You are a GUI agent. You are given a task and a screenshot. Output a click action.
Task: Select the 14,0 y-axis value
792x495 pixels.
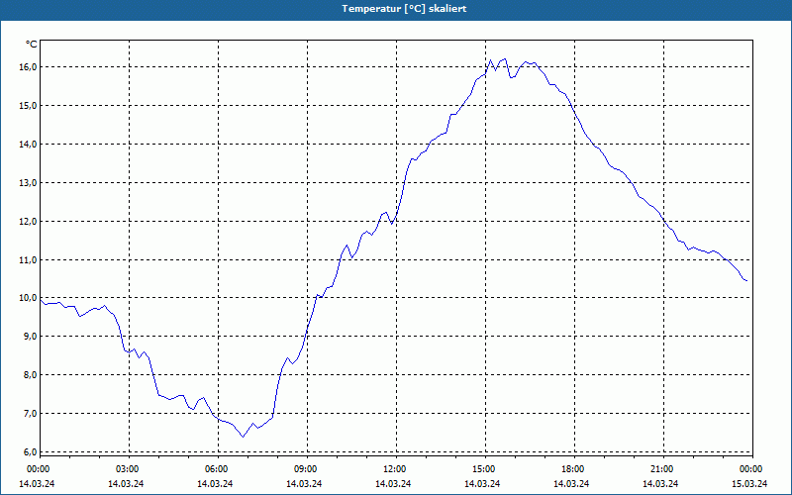(28, 144)
